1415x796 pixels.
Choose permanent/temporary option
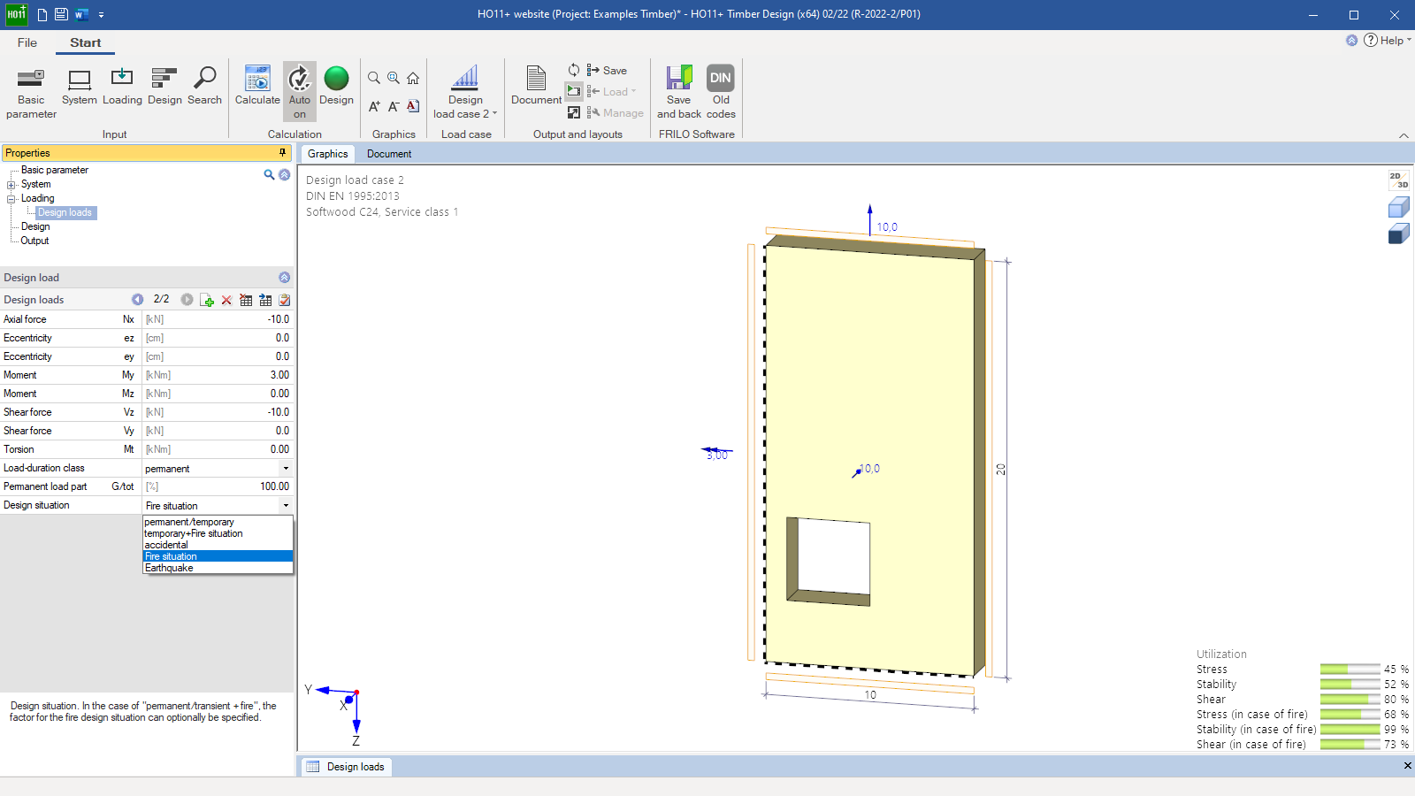tap(218, 522)
